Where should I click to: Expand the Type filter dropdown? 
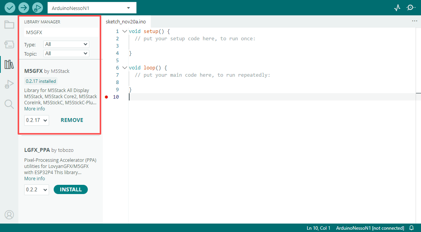coord(66,44)
